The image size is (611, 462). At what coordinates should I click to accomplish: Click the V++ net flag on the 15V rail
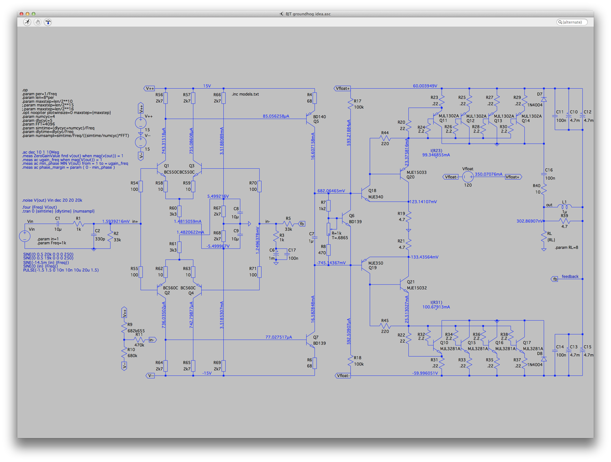(x=149, y=88)
